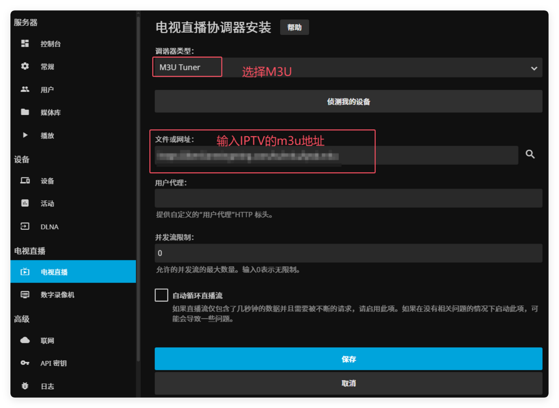Click the search magnifier beside the URL field
Image resolution: width=559 pixels, height=408 pixels.
[x=530, y=154]
